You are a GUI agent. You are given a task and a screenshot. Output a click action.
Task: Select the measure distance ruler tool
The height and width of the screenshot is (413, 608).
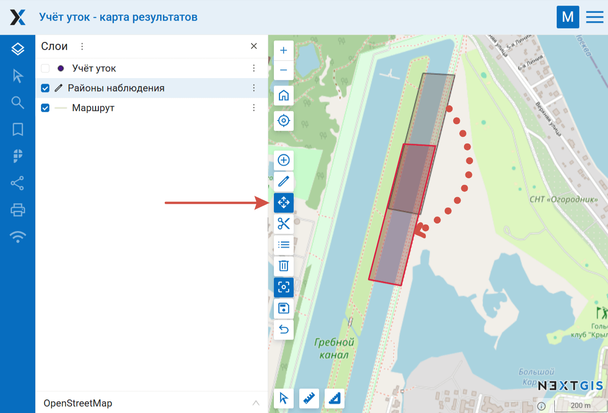pos(309,398)
